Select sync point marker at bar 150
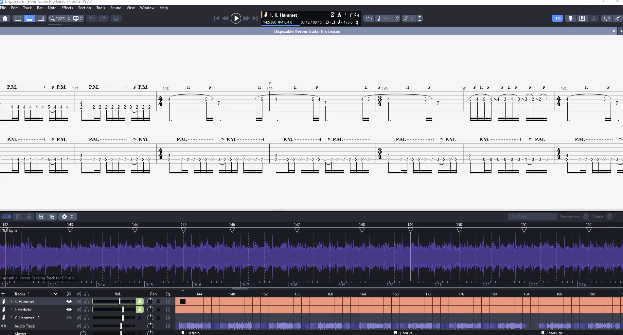623x335 pixels. click(x=459, y=230)
